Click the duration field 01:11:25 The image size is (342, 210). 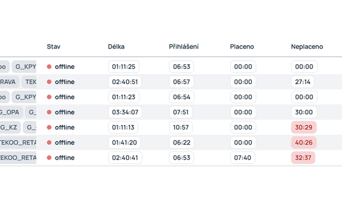point(124,67)
